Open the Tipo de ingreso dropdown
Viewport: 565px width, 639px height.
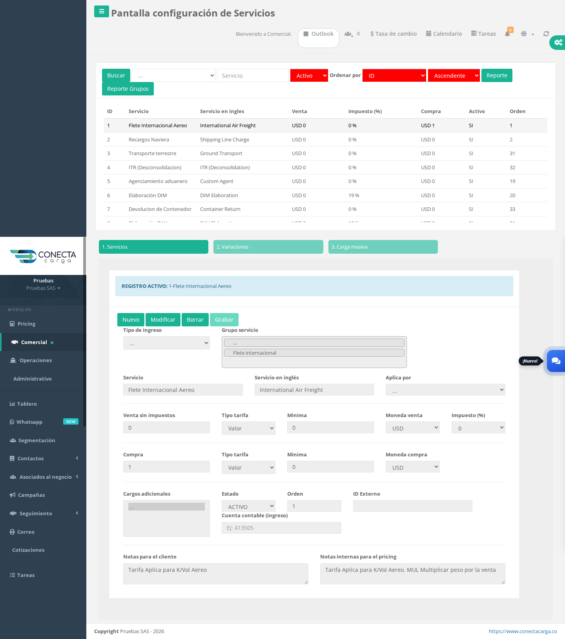coord(166,343)
